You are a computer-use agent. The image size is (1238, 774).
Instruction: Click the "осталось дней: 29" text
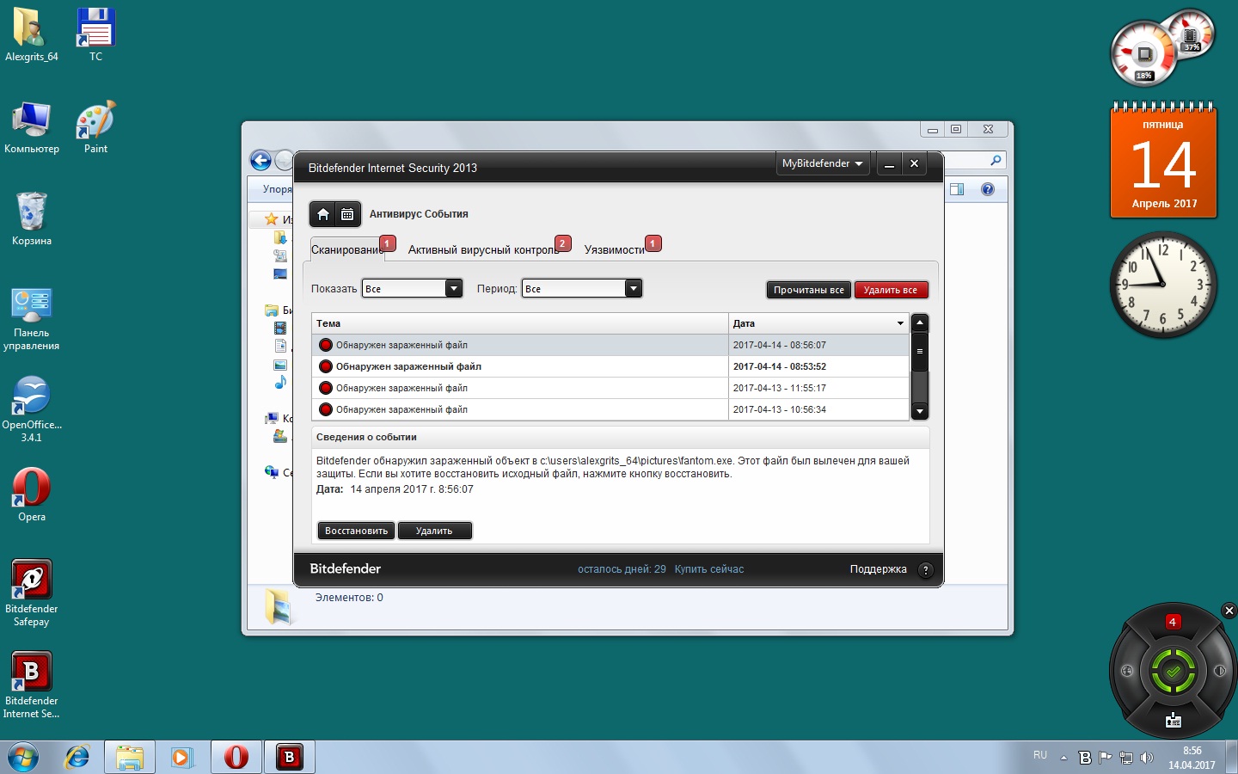click(x=622, y=569)
